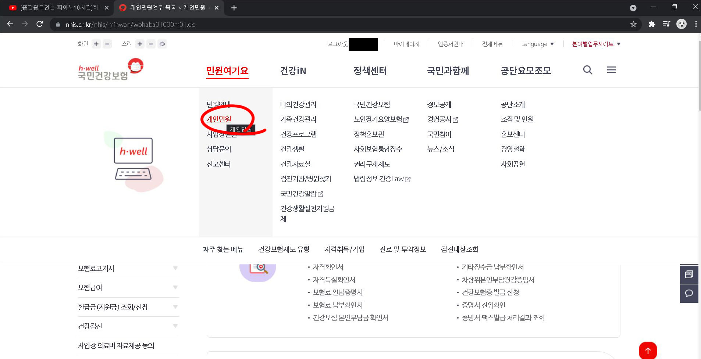Click the media control icon in Chrome toolbar

click(x=666, y=24)
